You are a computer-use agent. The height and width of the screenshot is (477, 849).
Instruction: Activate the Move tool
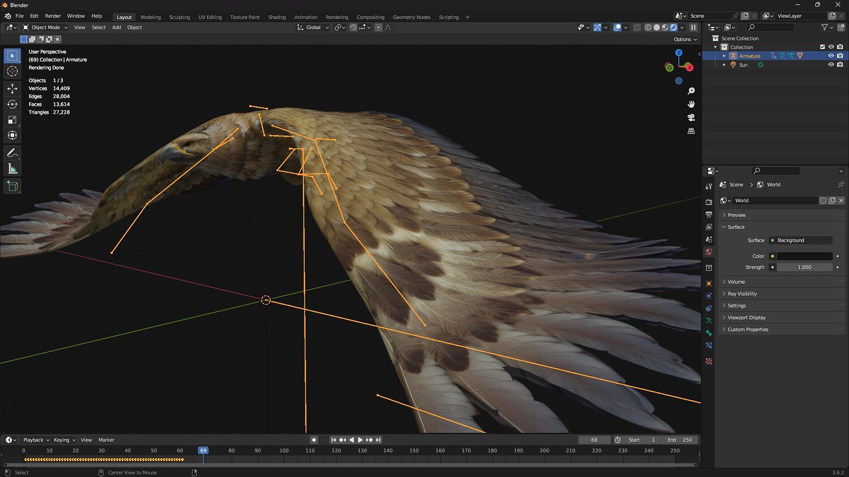[12, 88]
